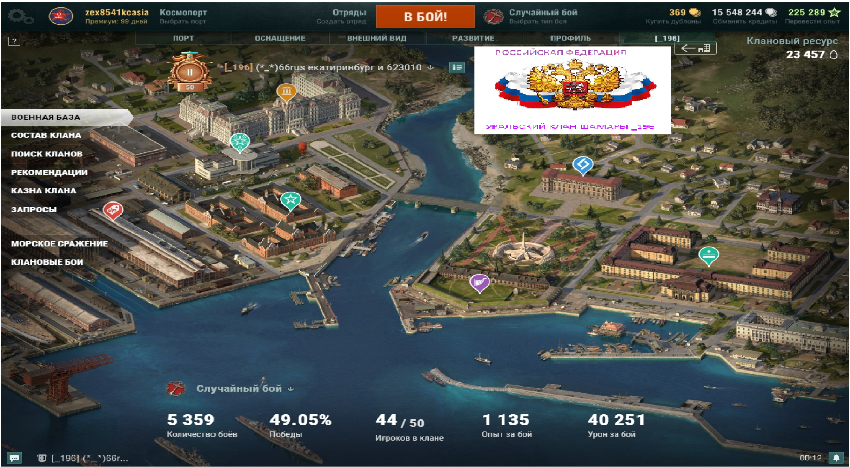This screenshot has width=850, height=467.
Task: Expand the Случайный бой statistics dropdown
Action: coord(291,389)
